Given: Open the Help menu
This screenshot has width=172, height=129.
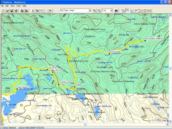Looking at the screenshot, I should click(x=24, y=6).
